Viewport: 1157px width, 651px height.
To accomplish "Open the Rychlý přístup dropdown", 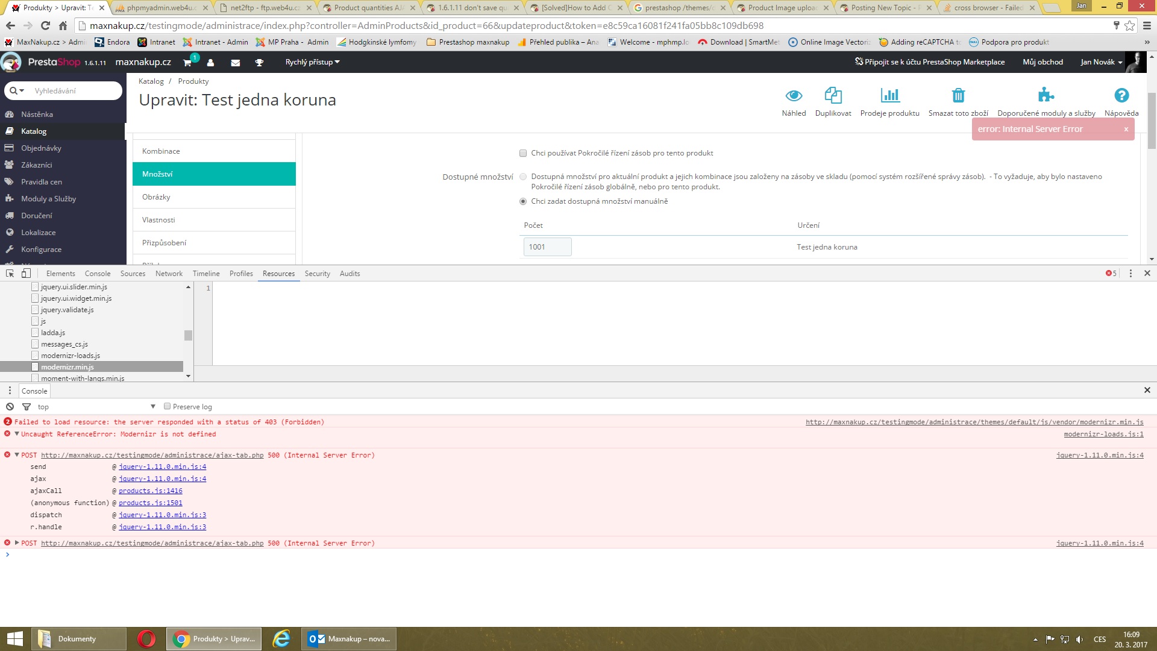I will pyautogui.click(x=312, y=63).
